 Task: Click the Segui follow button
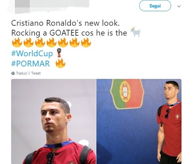click(155, 6)
